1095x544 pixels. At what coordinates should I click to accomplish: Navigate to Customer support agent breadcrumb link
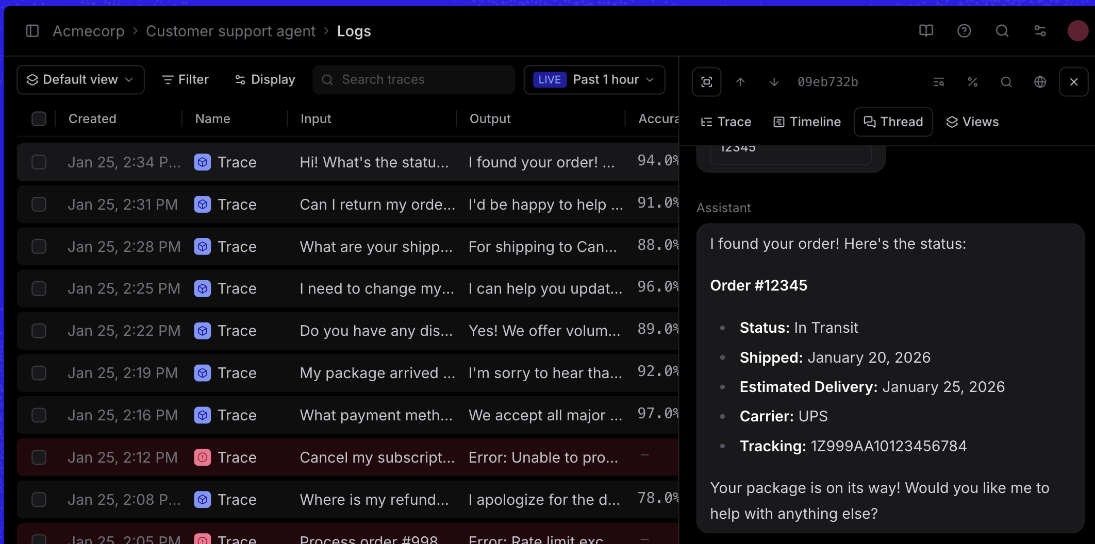point(230,31)
